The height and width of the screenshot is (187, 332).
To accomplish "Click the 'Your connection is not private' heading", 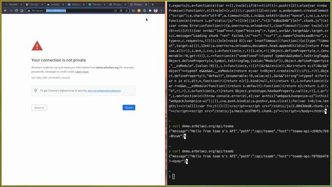I will pos(59,60).
